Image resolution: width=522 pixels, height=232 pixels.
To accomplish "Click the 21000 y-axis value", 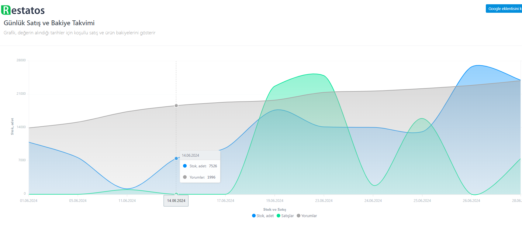I will pyautogui.click(x=21, y=94).
